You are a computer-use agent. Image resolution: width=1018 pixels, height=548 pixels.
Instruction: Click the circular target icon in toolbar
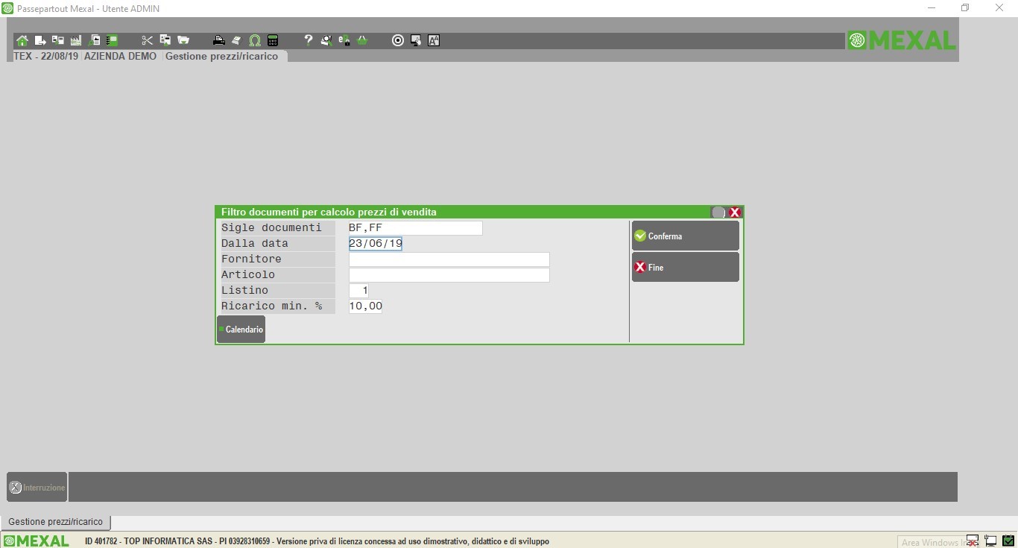(x=398, y=40)
